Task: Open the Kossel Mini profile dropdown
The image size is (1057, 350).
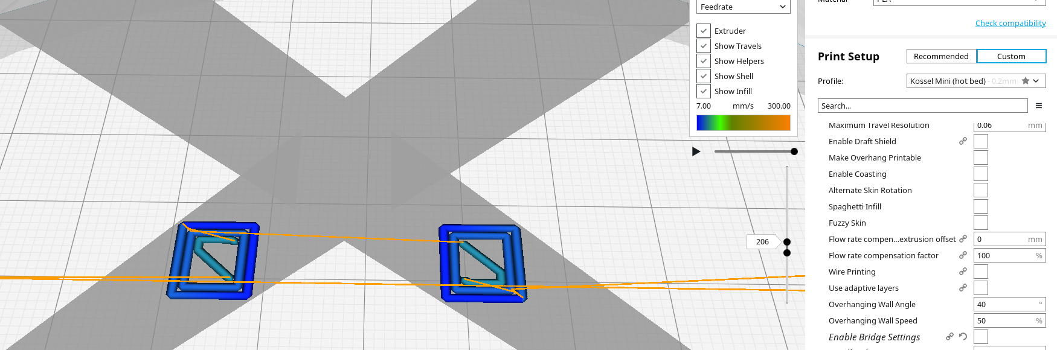Action: click(976, 81)
